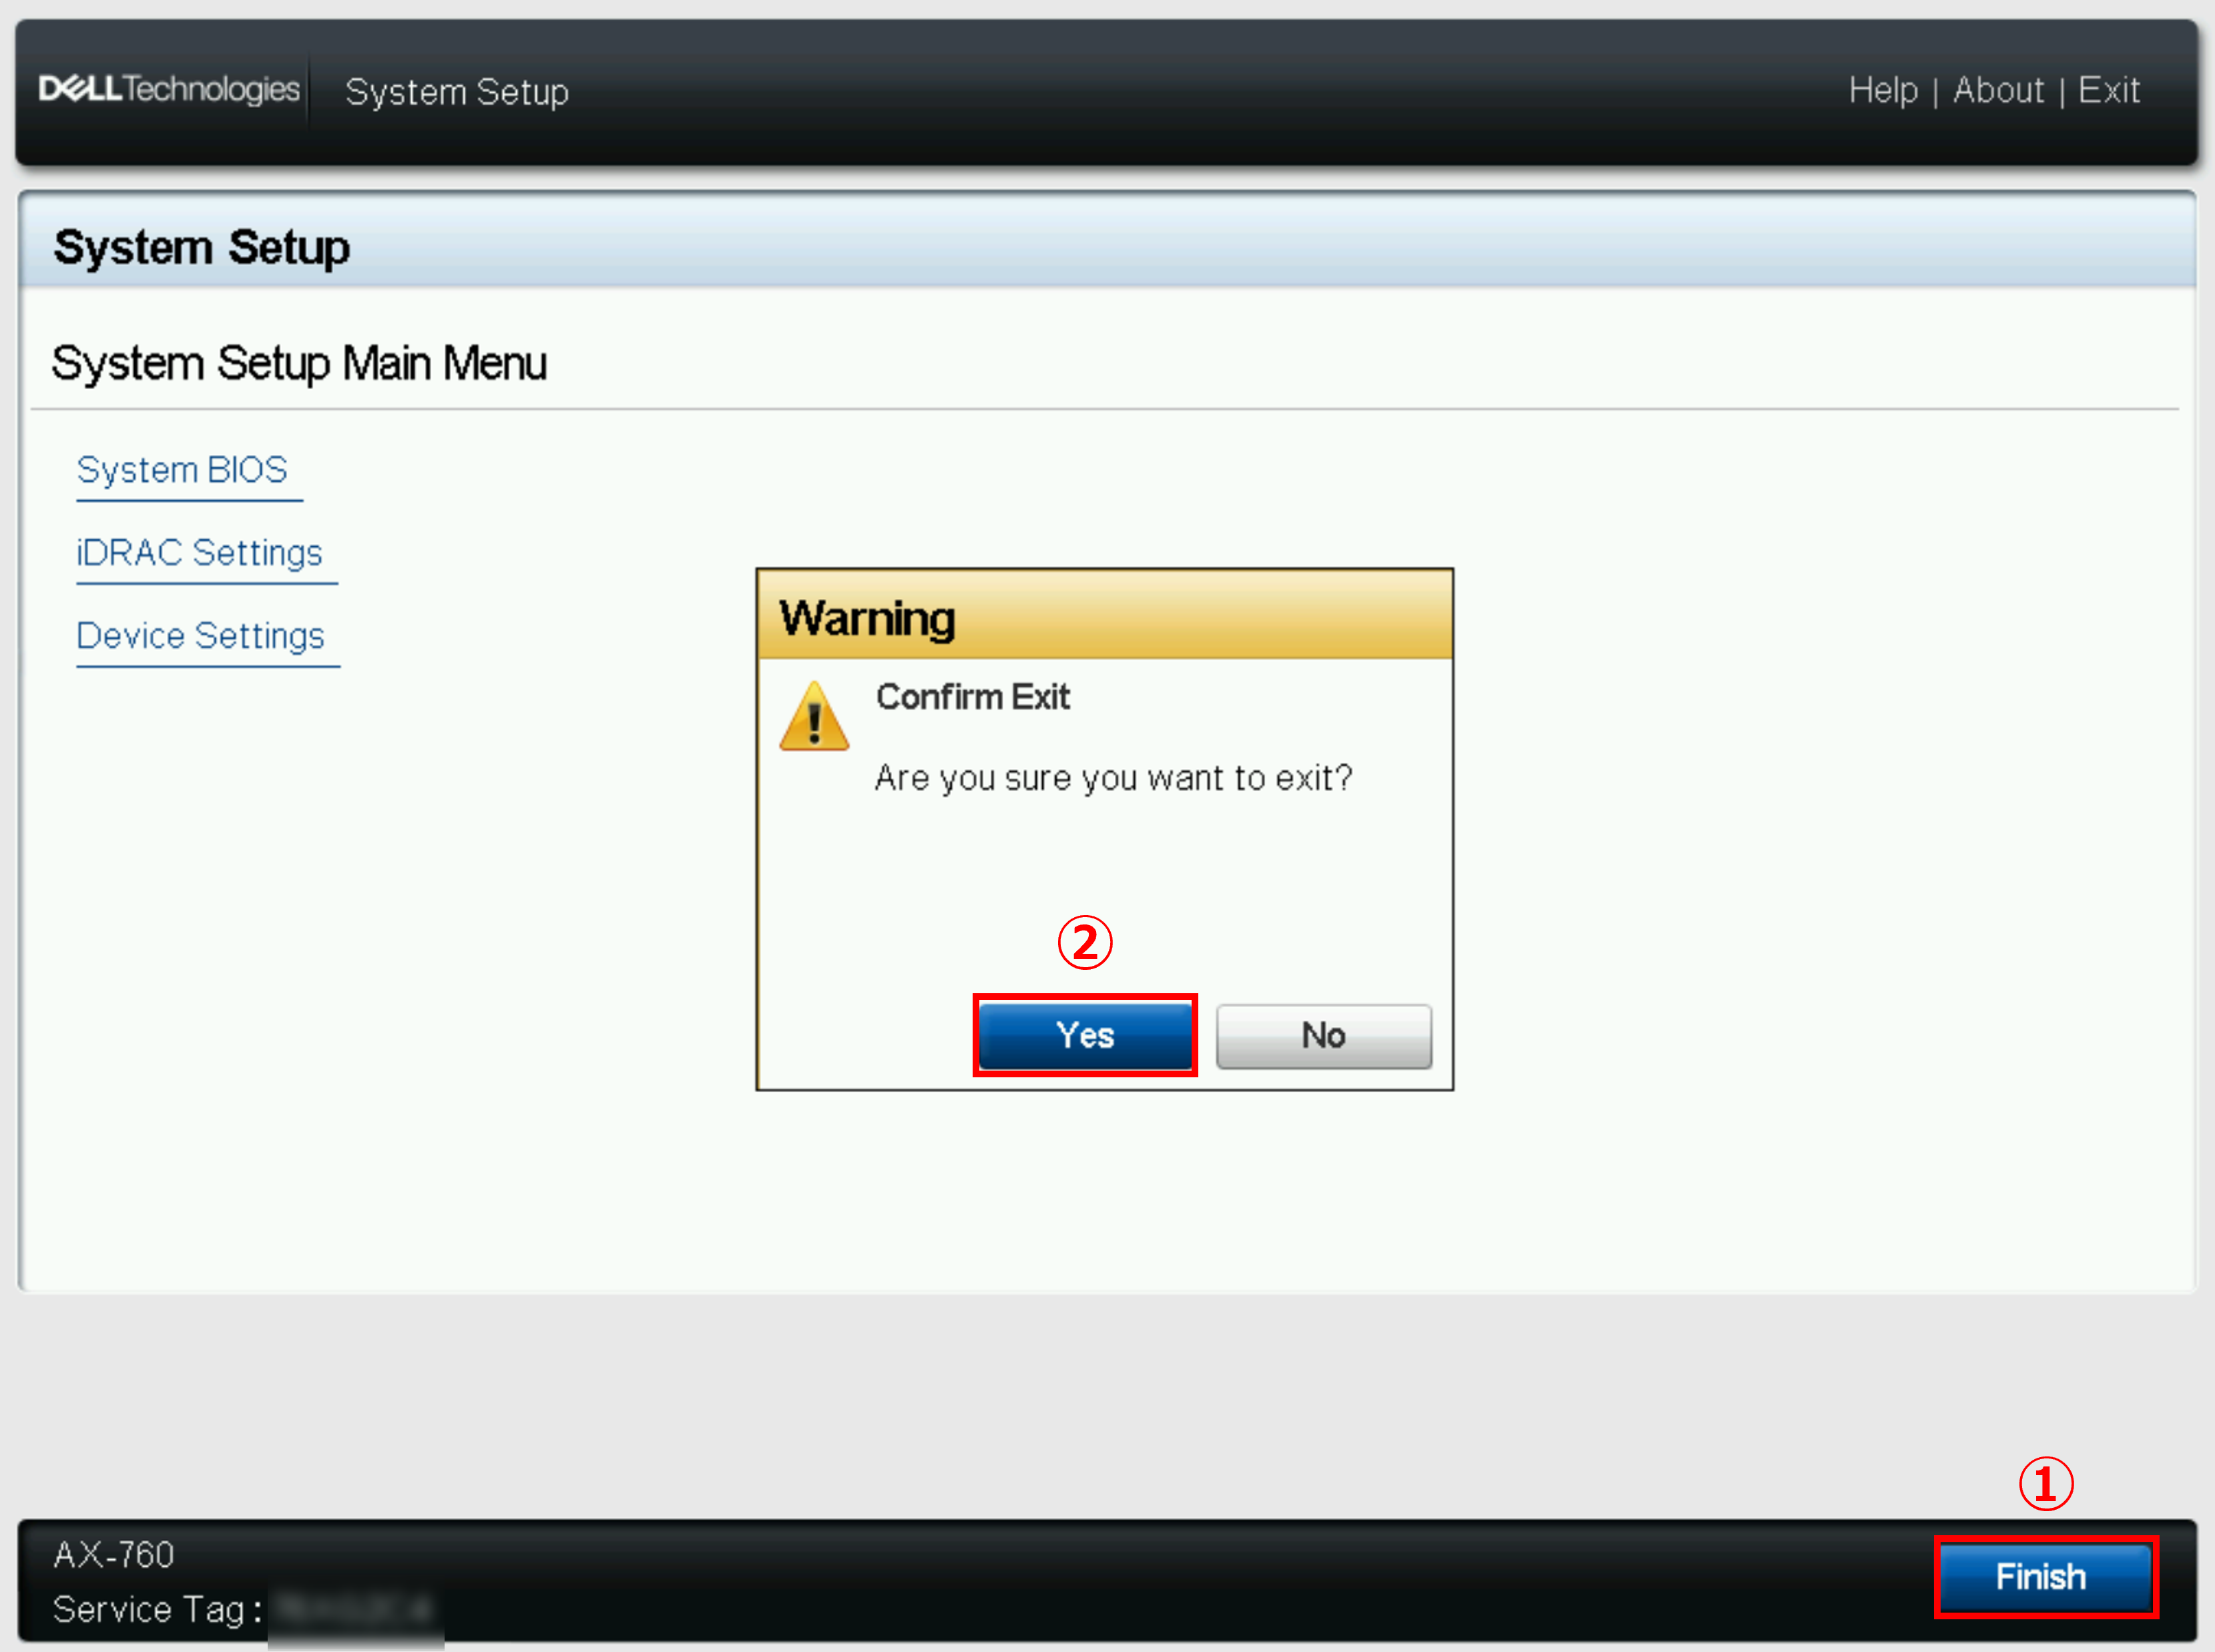
Task: Click the AX-760 model label
Action: coord(114,1555)
